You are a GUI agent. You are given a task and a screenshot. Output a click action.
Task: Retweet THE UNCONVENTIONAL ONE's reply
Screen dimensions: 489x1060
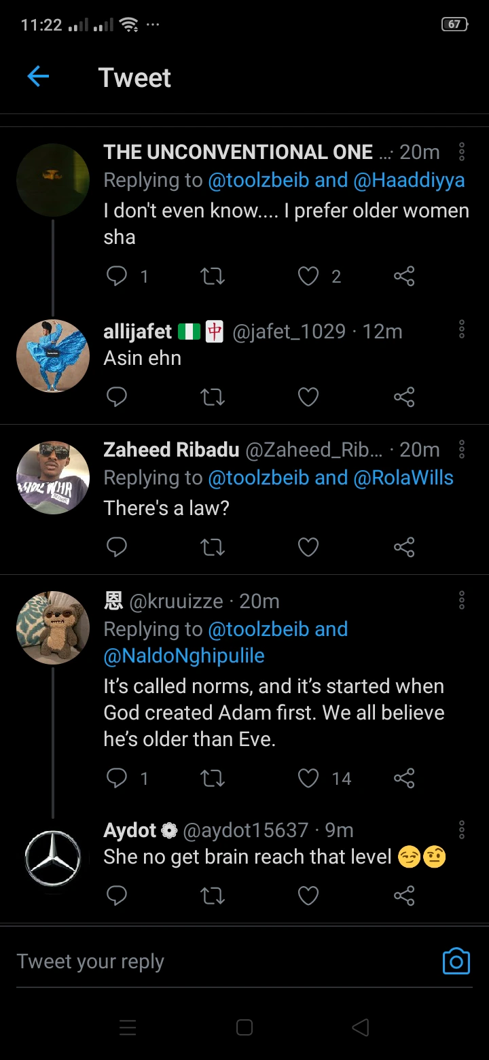[213, 276]
